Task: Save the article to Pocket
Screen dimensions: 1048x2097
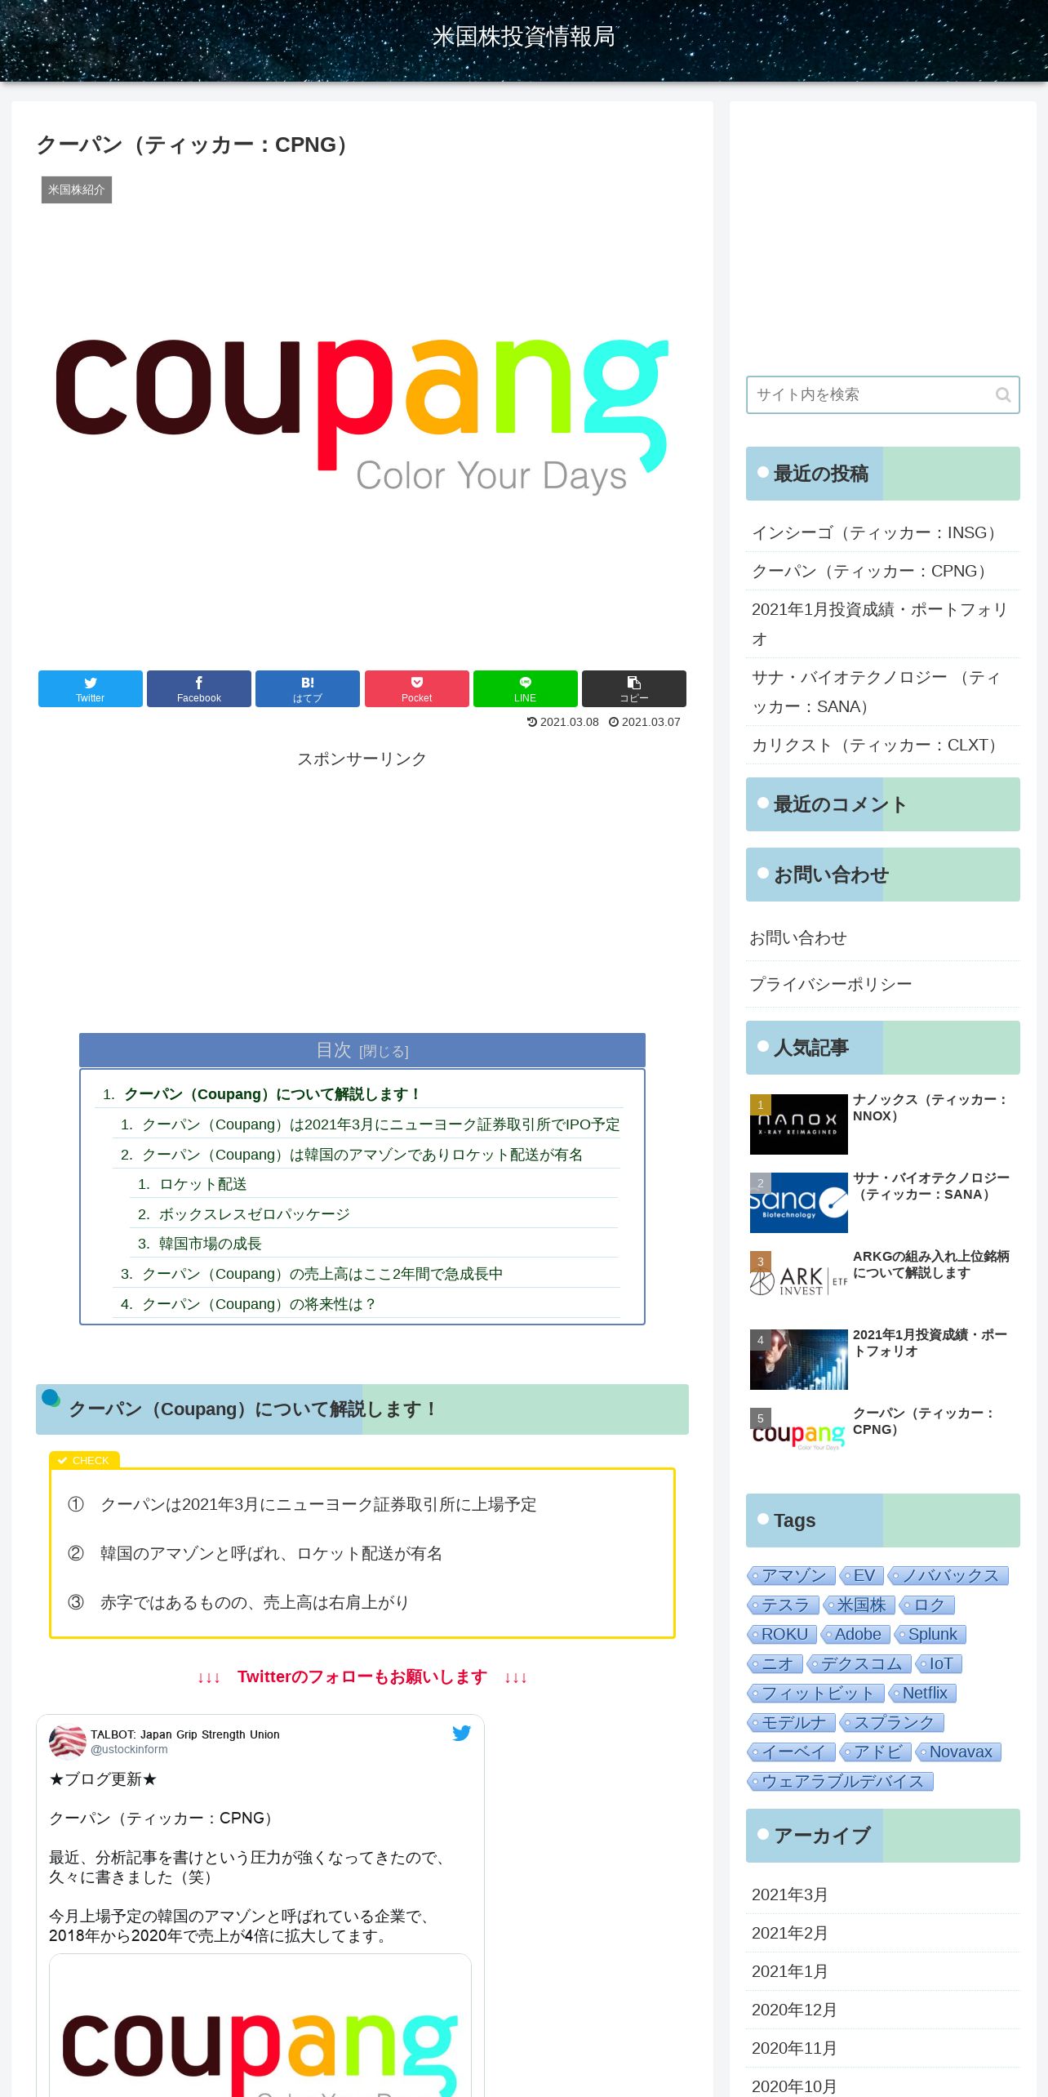Action: point(416,688)
